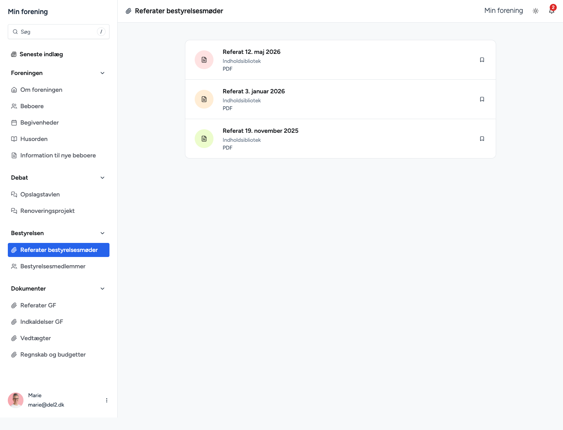
Task: Click the chat icon for Opslagstavlen
Action: (x=14, y=194)
